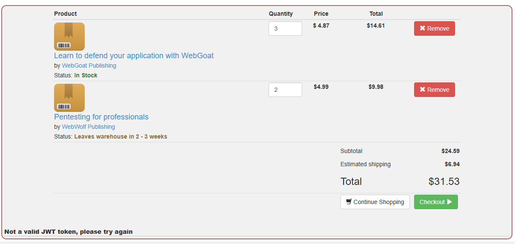
Task: Click the 'In Stock' status text
Action: click(86, 75)
